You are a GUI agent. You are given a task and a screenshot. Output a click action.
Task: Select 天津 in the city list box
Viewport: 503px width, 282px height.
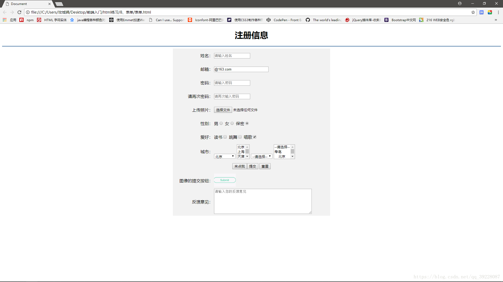pos(241,156)
